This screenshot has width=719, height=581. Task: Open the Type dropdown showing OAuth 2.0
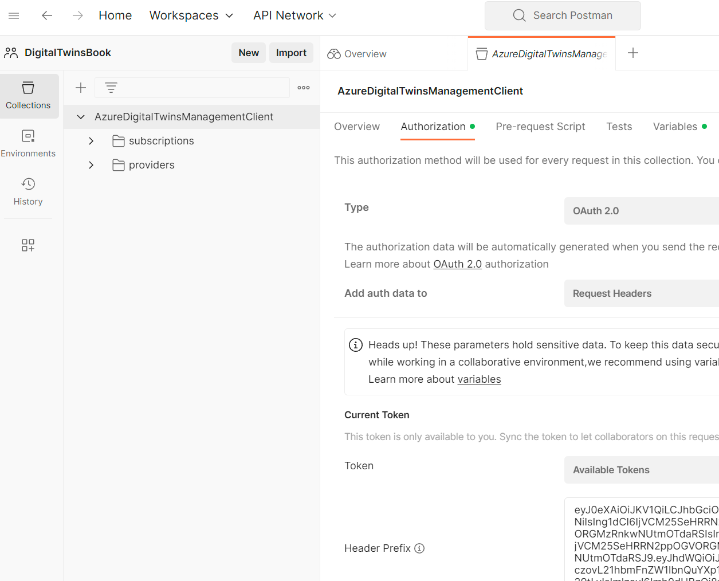pyautogui.click(x=642, y=211)
